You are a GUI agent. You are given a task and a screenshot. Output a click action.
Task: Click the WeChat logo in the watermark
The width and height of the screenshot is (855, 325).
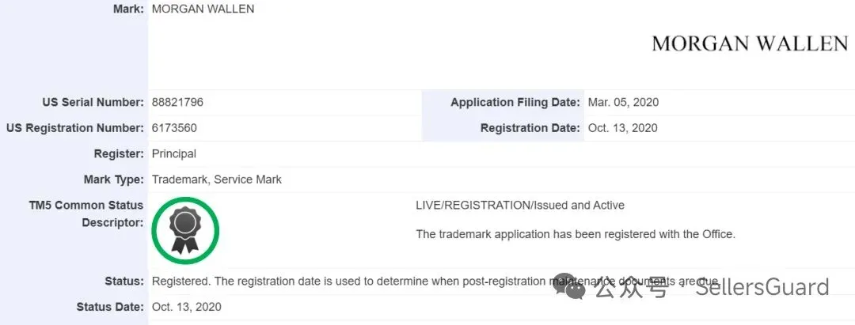(x=570, y=286)
